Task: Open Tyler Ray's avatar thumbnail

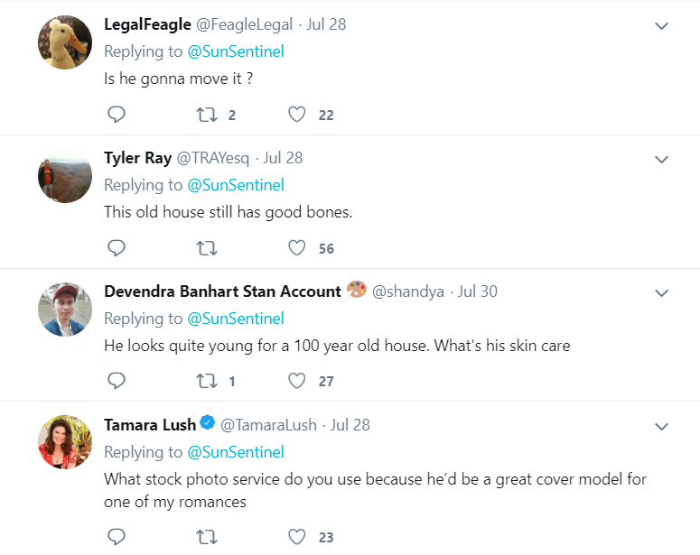Action: point(65,175)
